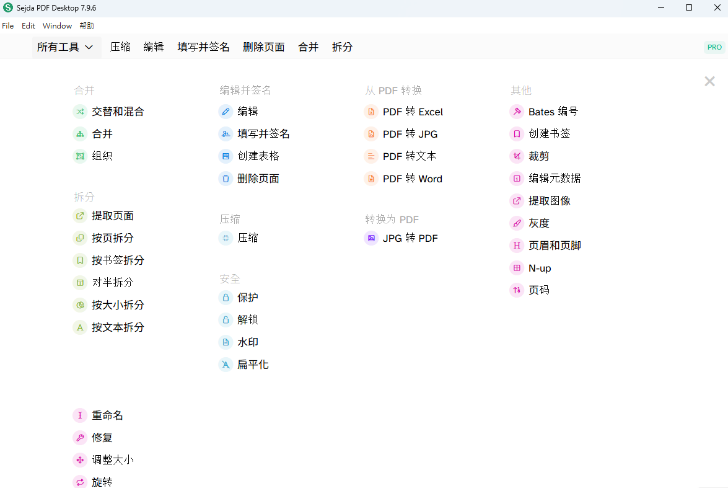
Task: Click the 交替和混合 shuffle icon
Action: (80, 112)
